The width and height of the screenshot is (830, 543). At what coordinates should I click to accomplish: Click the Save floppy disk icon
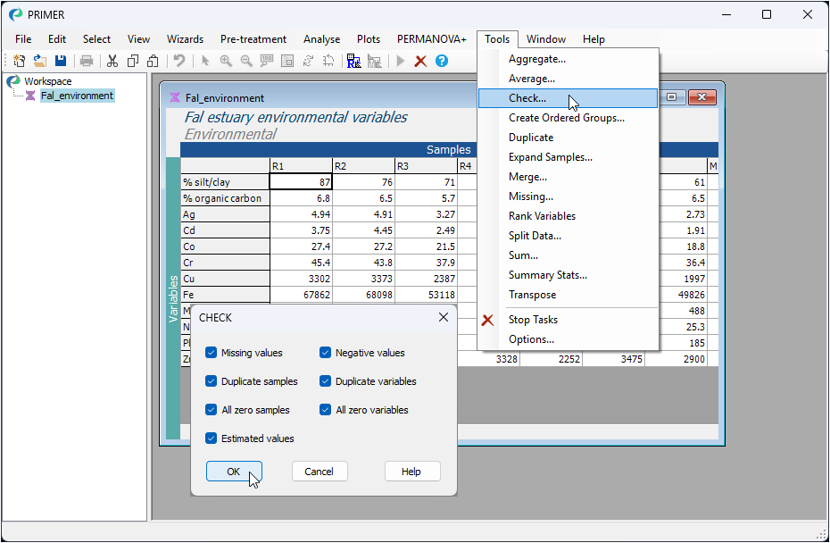click(61, 61)
